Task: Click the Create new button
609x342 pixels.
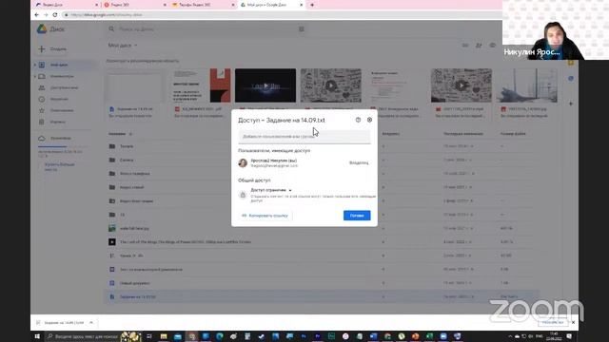Action: click(52, 49)
